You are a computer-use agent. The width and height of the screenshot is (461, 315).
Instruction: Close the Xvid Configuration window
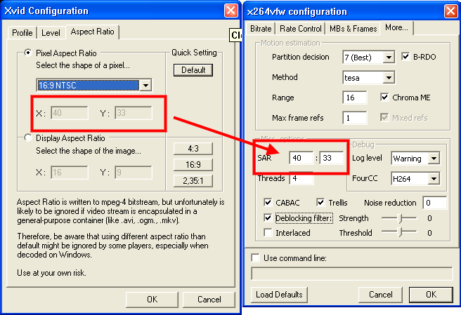[230, 11]
